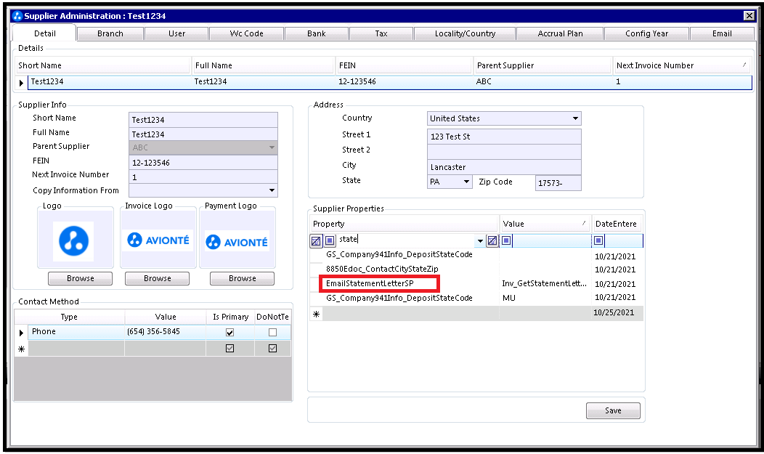Click the (654) 356-5845 phone value cell
This screenshot has height=454, width=764.
pos(165,332)
